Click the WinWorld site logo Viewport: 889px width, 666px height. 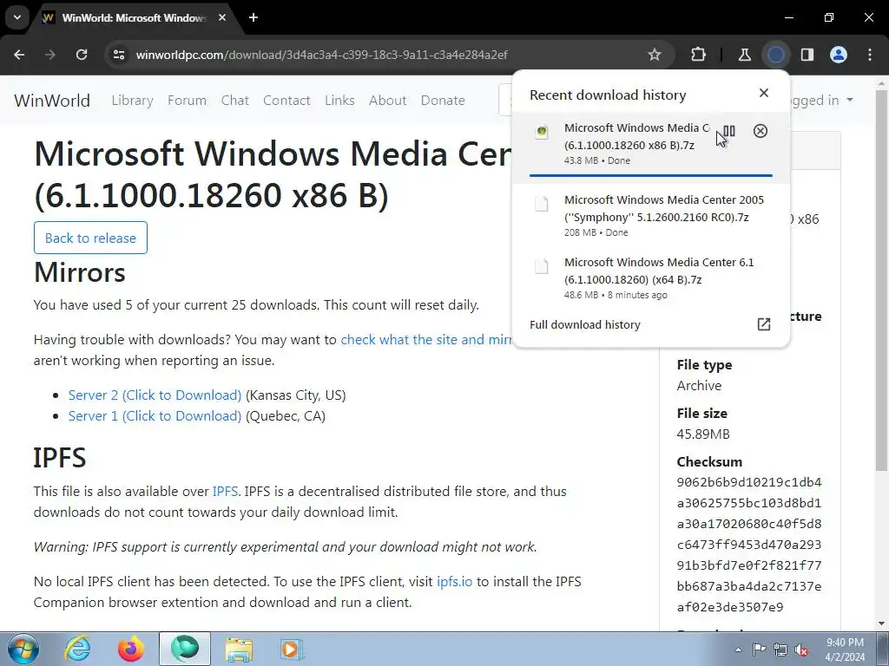coord(52,101)
